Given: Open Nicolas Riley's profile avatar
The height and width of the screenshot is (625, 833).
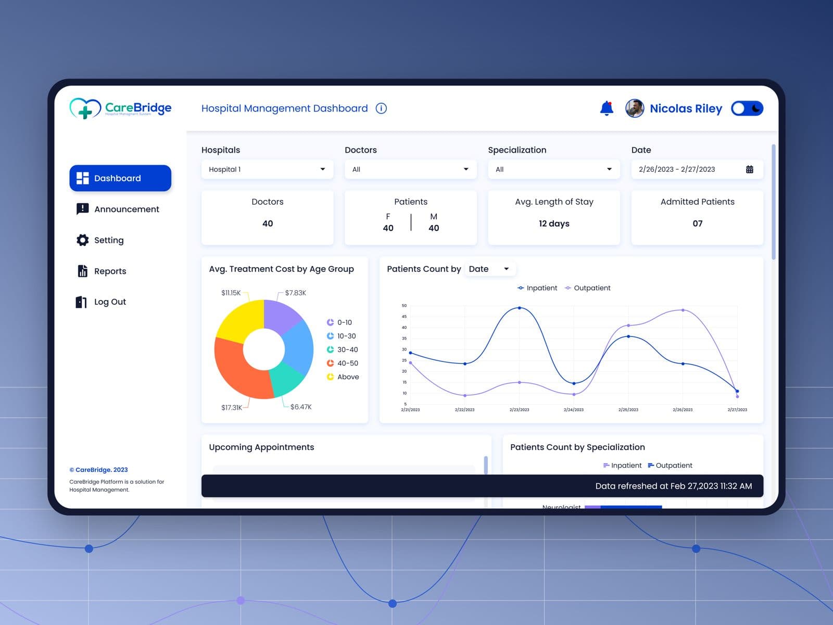Looking at the screenshot, I should pyautogui.click(x=635, y=108).
